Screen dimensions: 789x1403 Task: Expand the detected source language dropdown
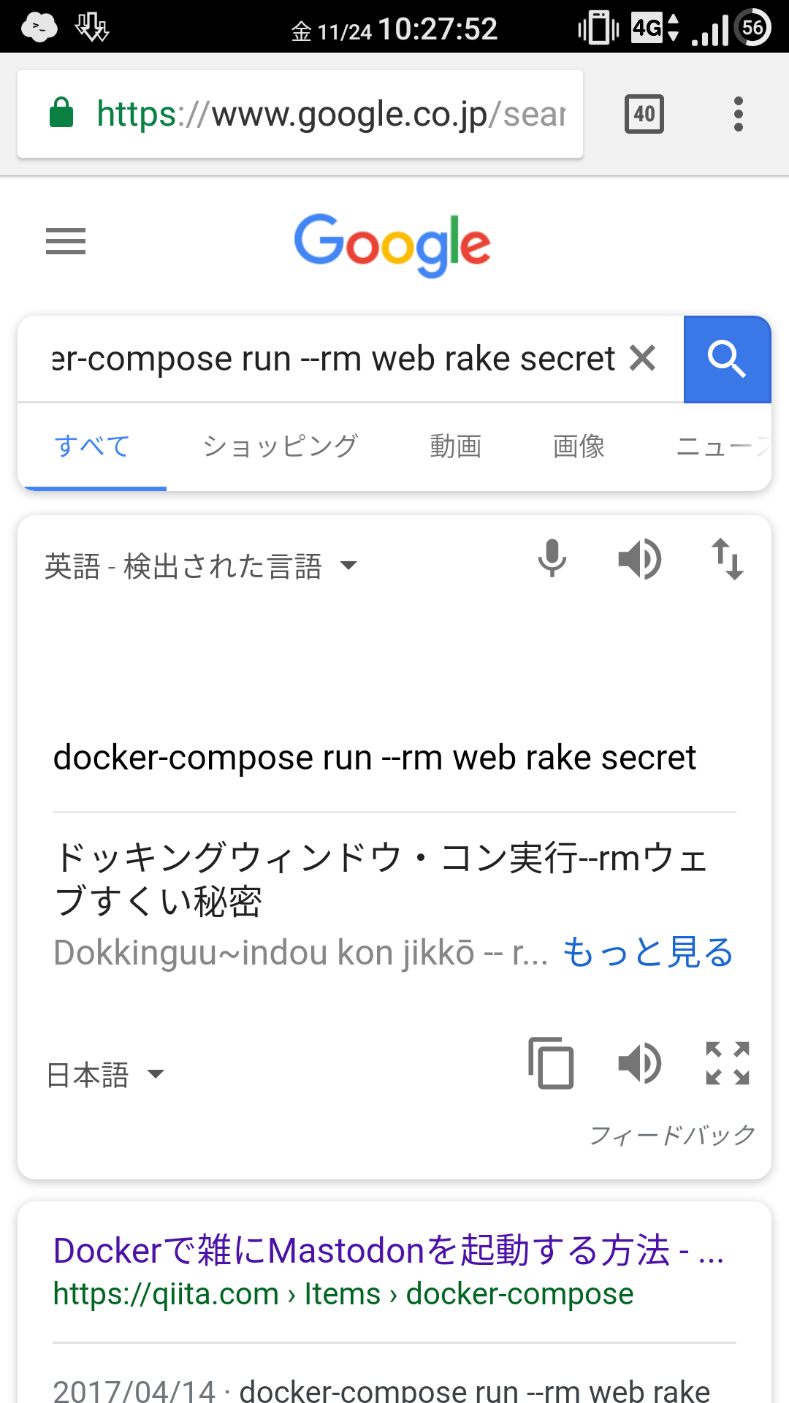[201, 566]
